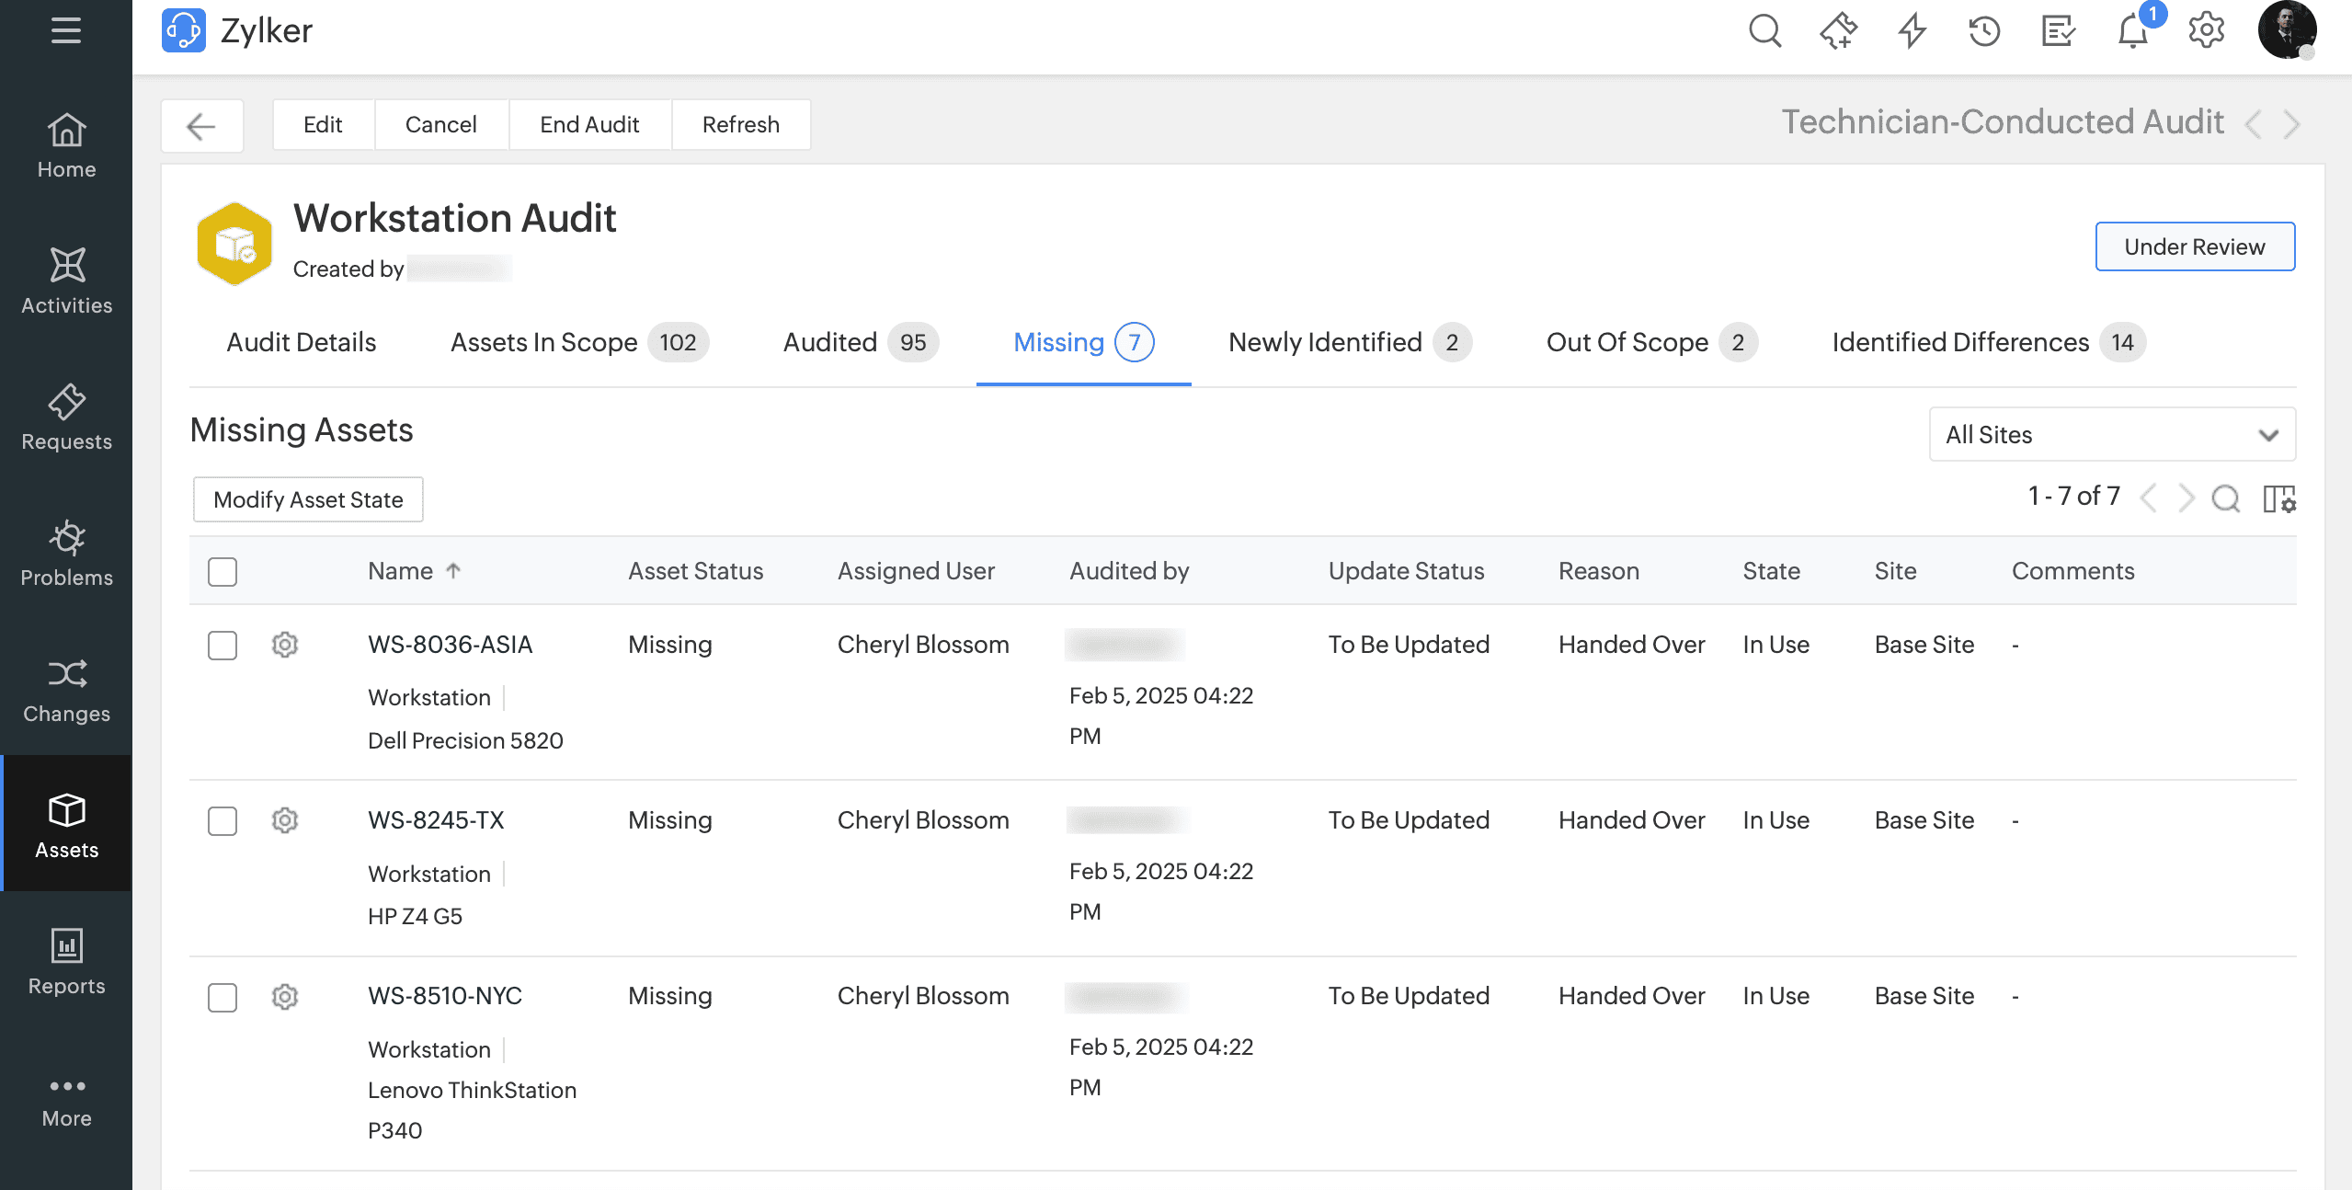Image resolution: width=2352 pixels, height=1190 pixels.
Task: Select checkbox for WS-8245-TX row
Action: pyautogui.click(x=223, y=820)
